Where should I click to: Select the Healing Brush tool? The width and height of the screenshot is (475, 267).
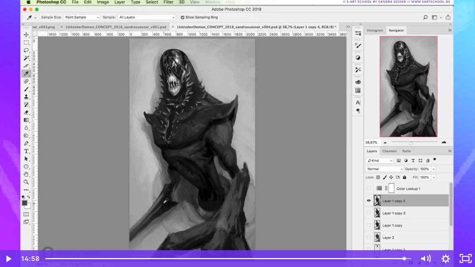point(26,81)
